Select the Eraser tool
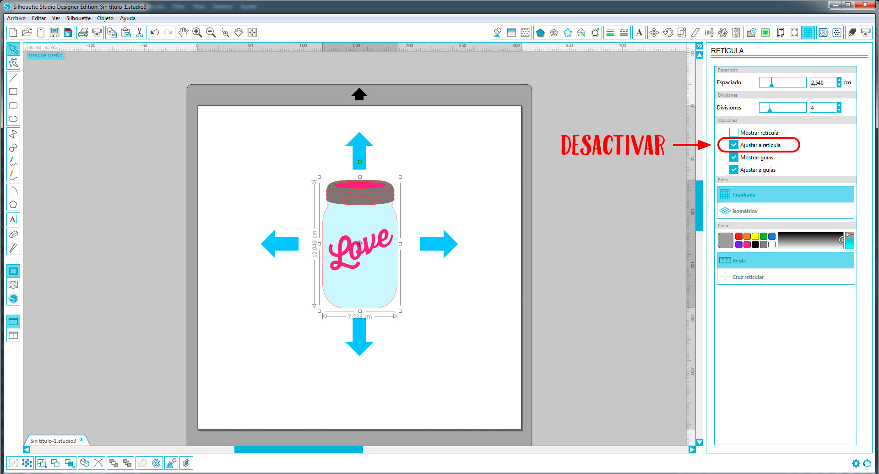 pos(13,234)
